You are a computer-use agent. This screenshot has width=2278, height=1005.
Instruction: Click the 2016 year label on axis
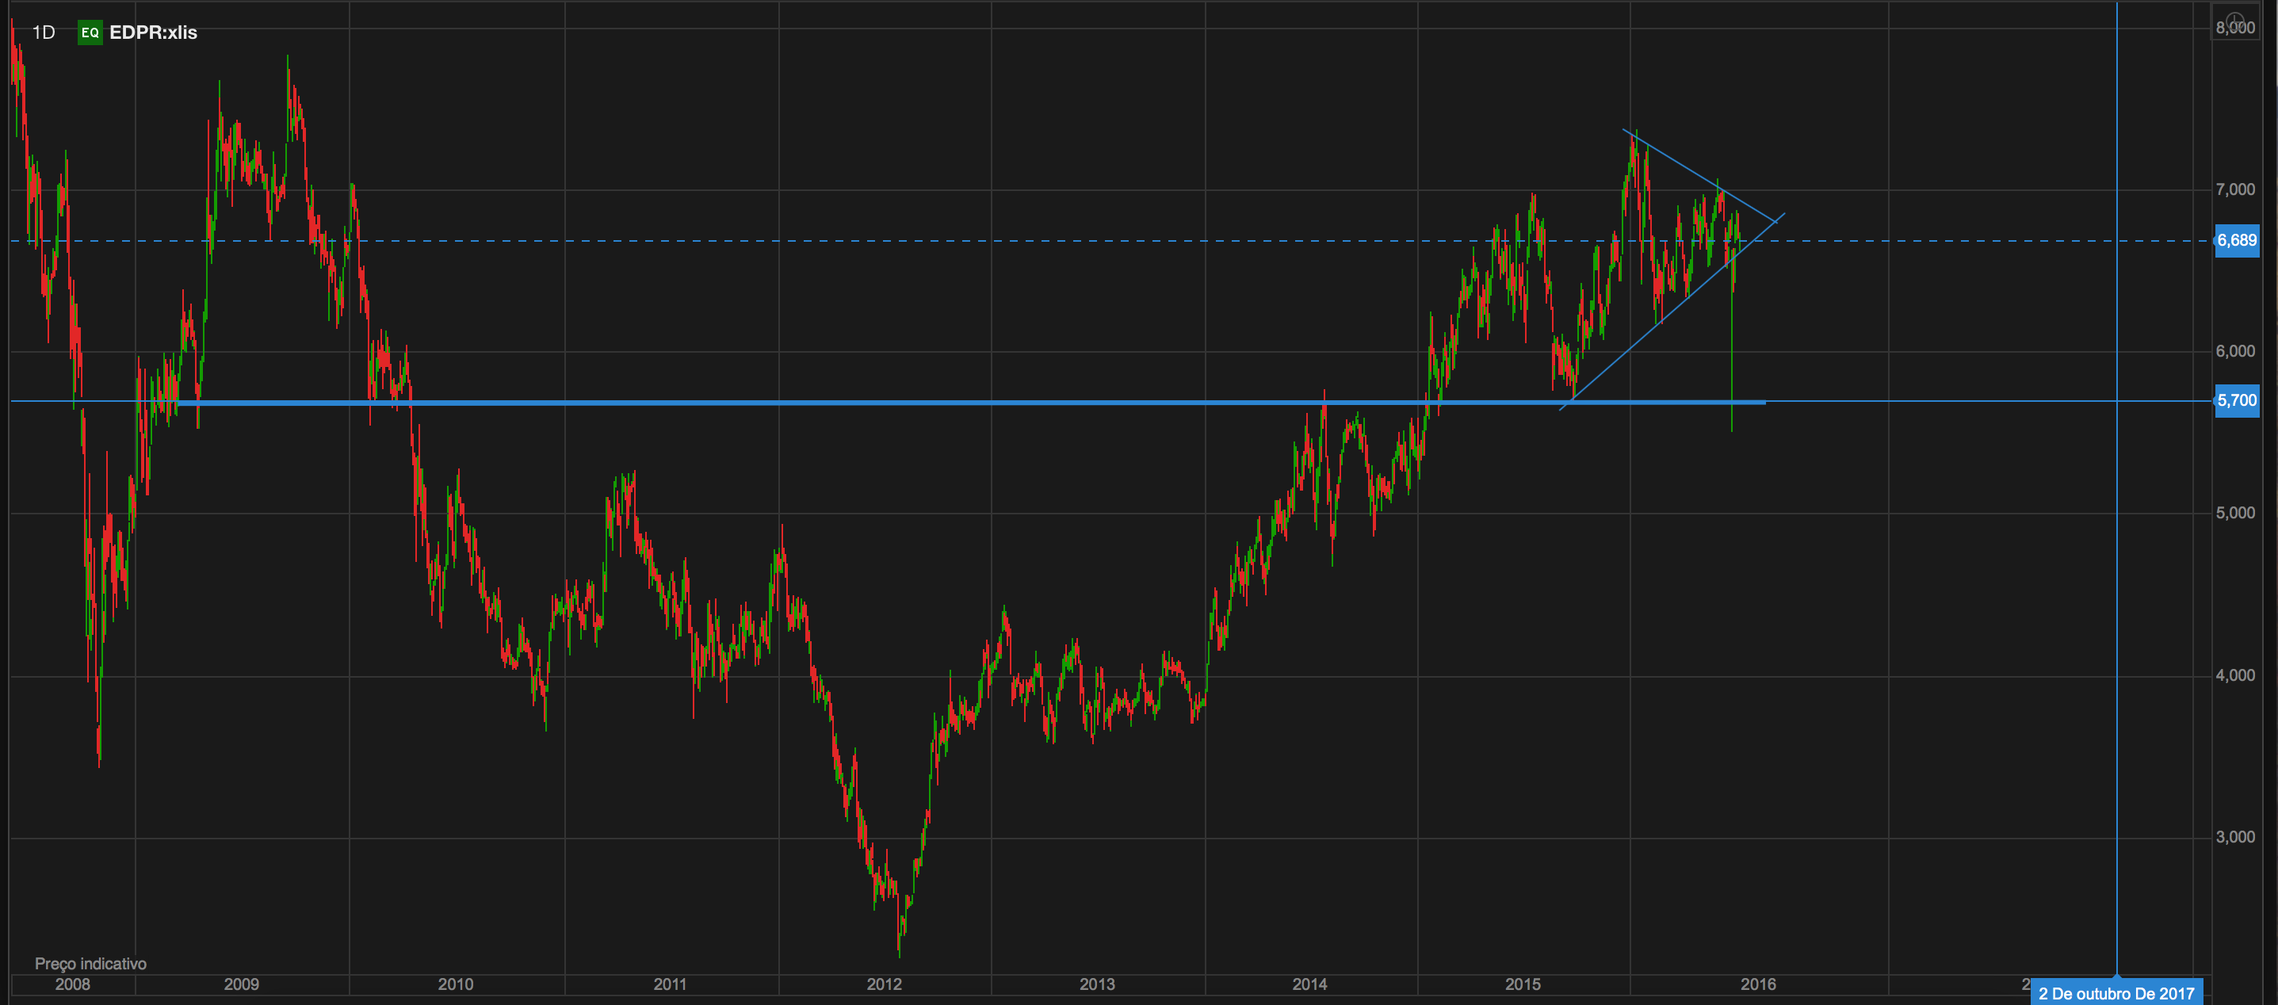(x=1757, y=984)
